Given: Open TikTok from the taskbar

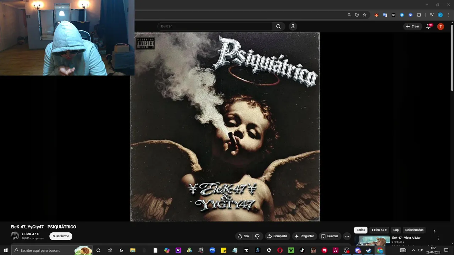Looking at the screenshot, I should point(302,250).
